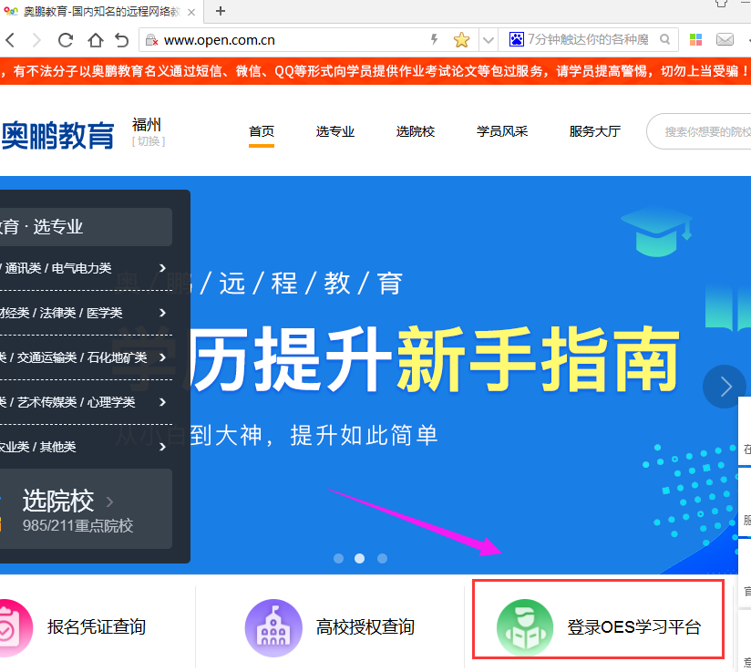The image size is (751, 672).
Task: Expand the address bar dropdown arrow
Action: [x=488, y=40]
